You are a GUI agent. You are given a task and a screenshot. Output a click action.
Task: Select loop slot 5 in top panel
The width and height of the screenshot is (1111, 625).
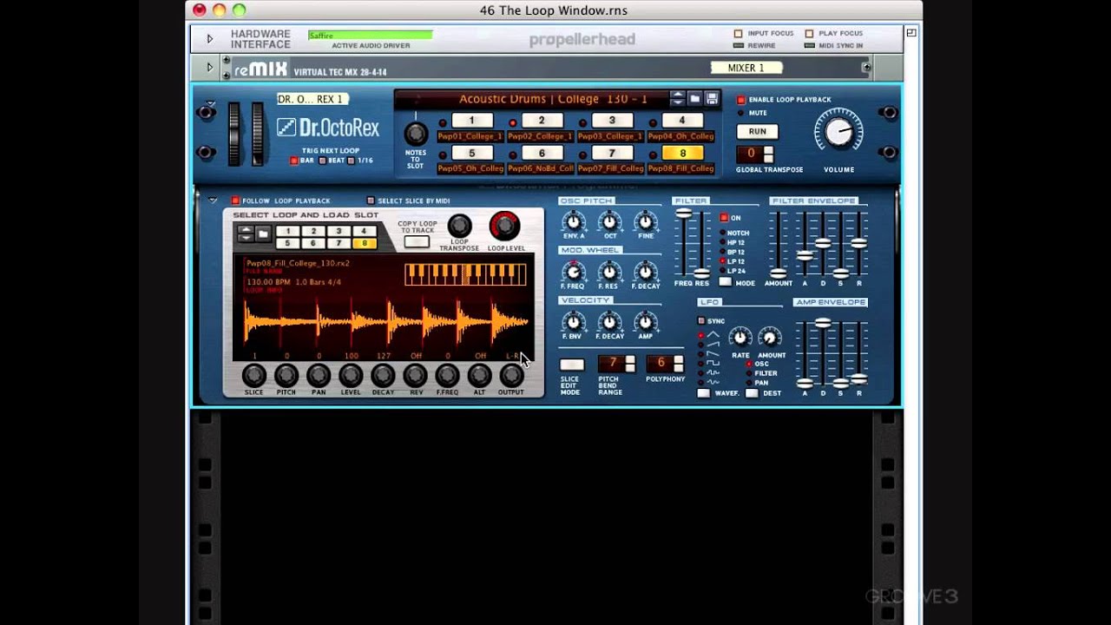[472, 154]
